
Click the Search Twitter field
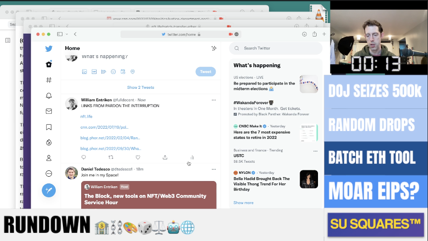(276, 48)
